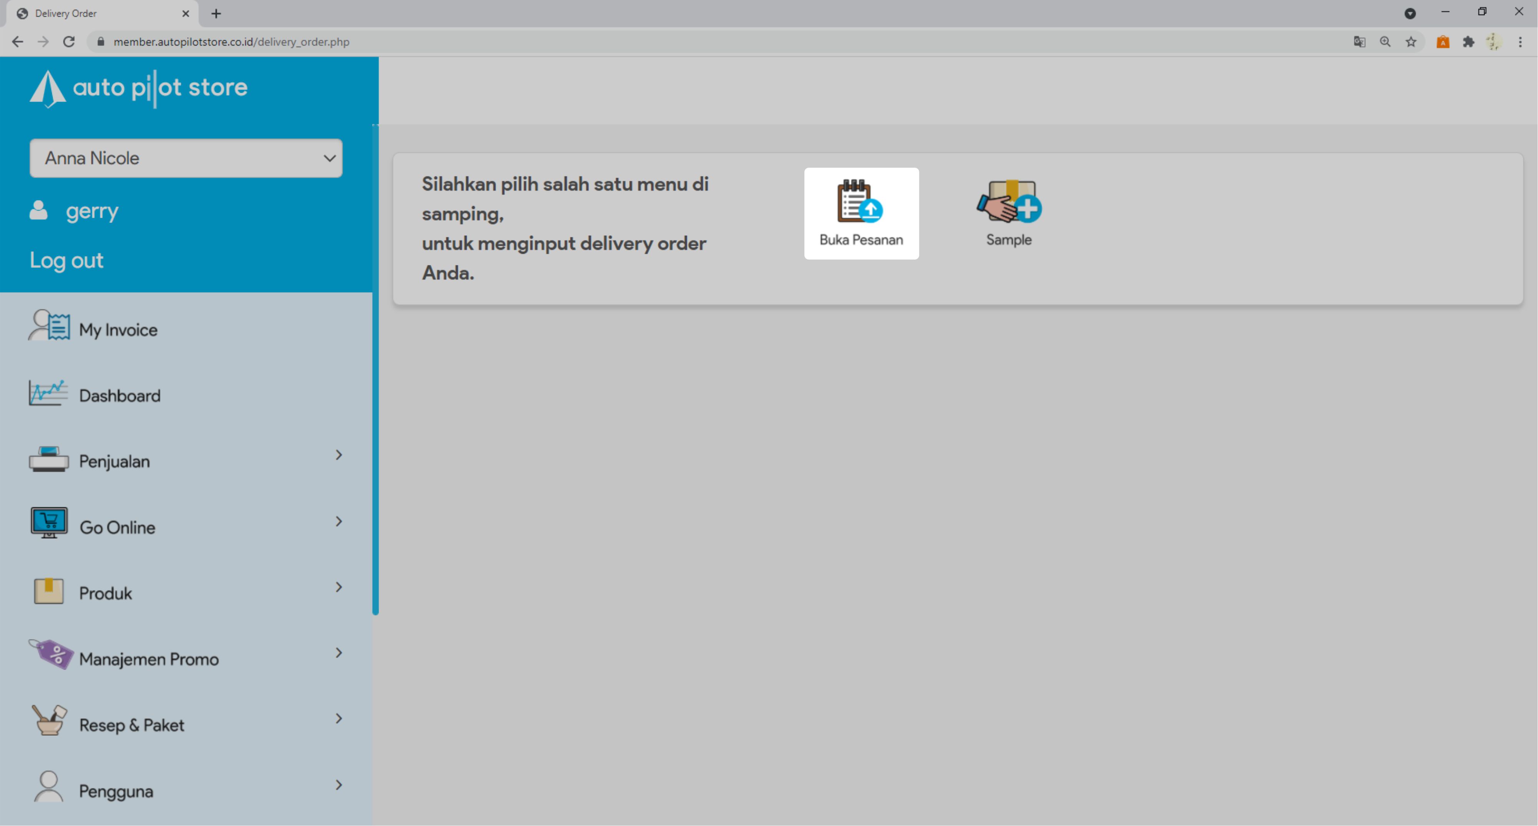This screenshot has width=1538, height=826.
Task: Click the Log out link
Action: coord(66,260)
